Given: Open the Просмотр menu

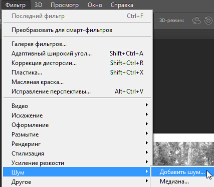Looking at the screenshot, I should tap(65, 5).
